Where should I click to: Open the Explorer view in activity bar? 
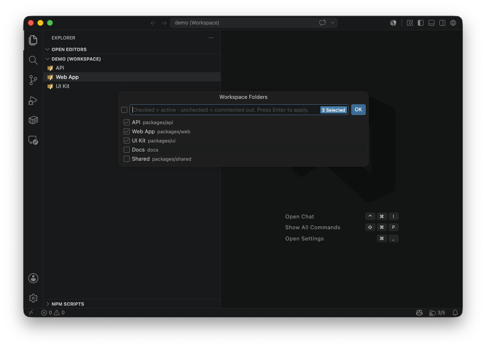pos(33,40)
